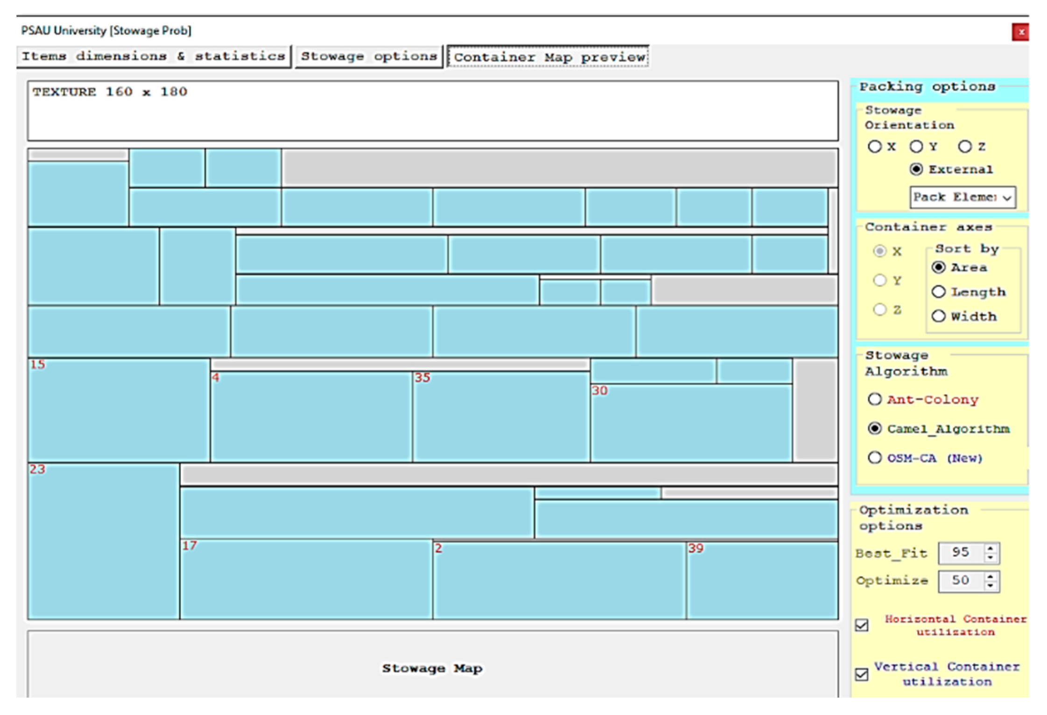Viewport: 1047px width, 715px height.
Task: Select External orientation radio button
Action: pyautogui.click(x=916, y=169)
